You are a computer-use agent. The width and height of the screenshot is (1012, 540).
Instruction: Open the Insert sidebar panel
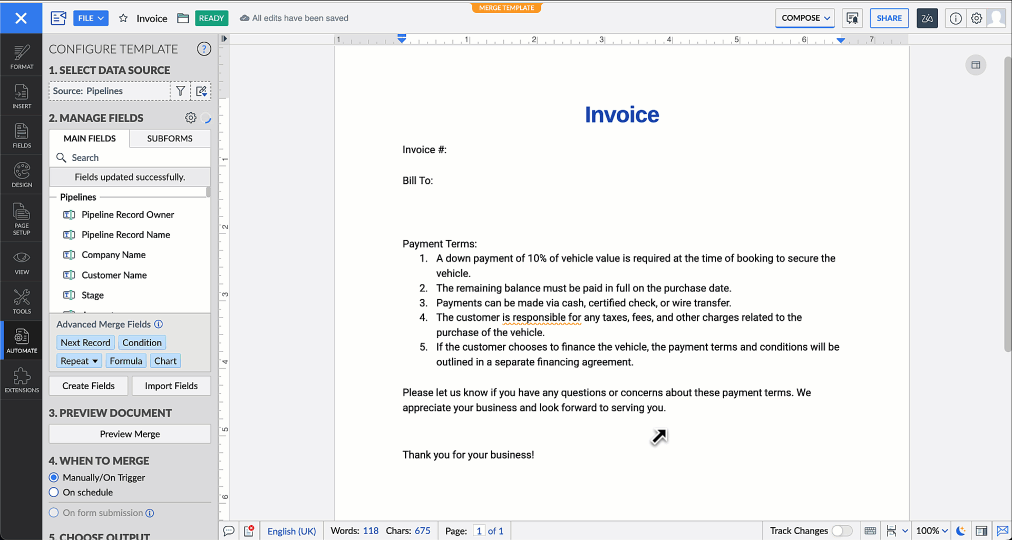point(22,96)
